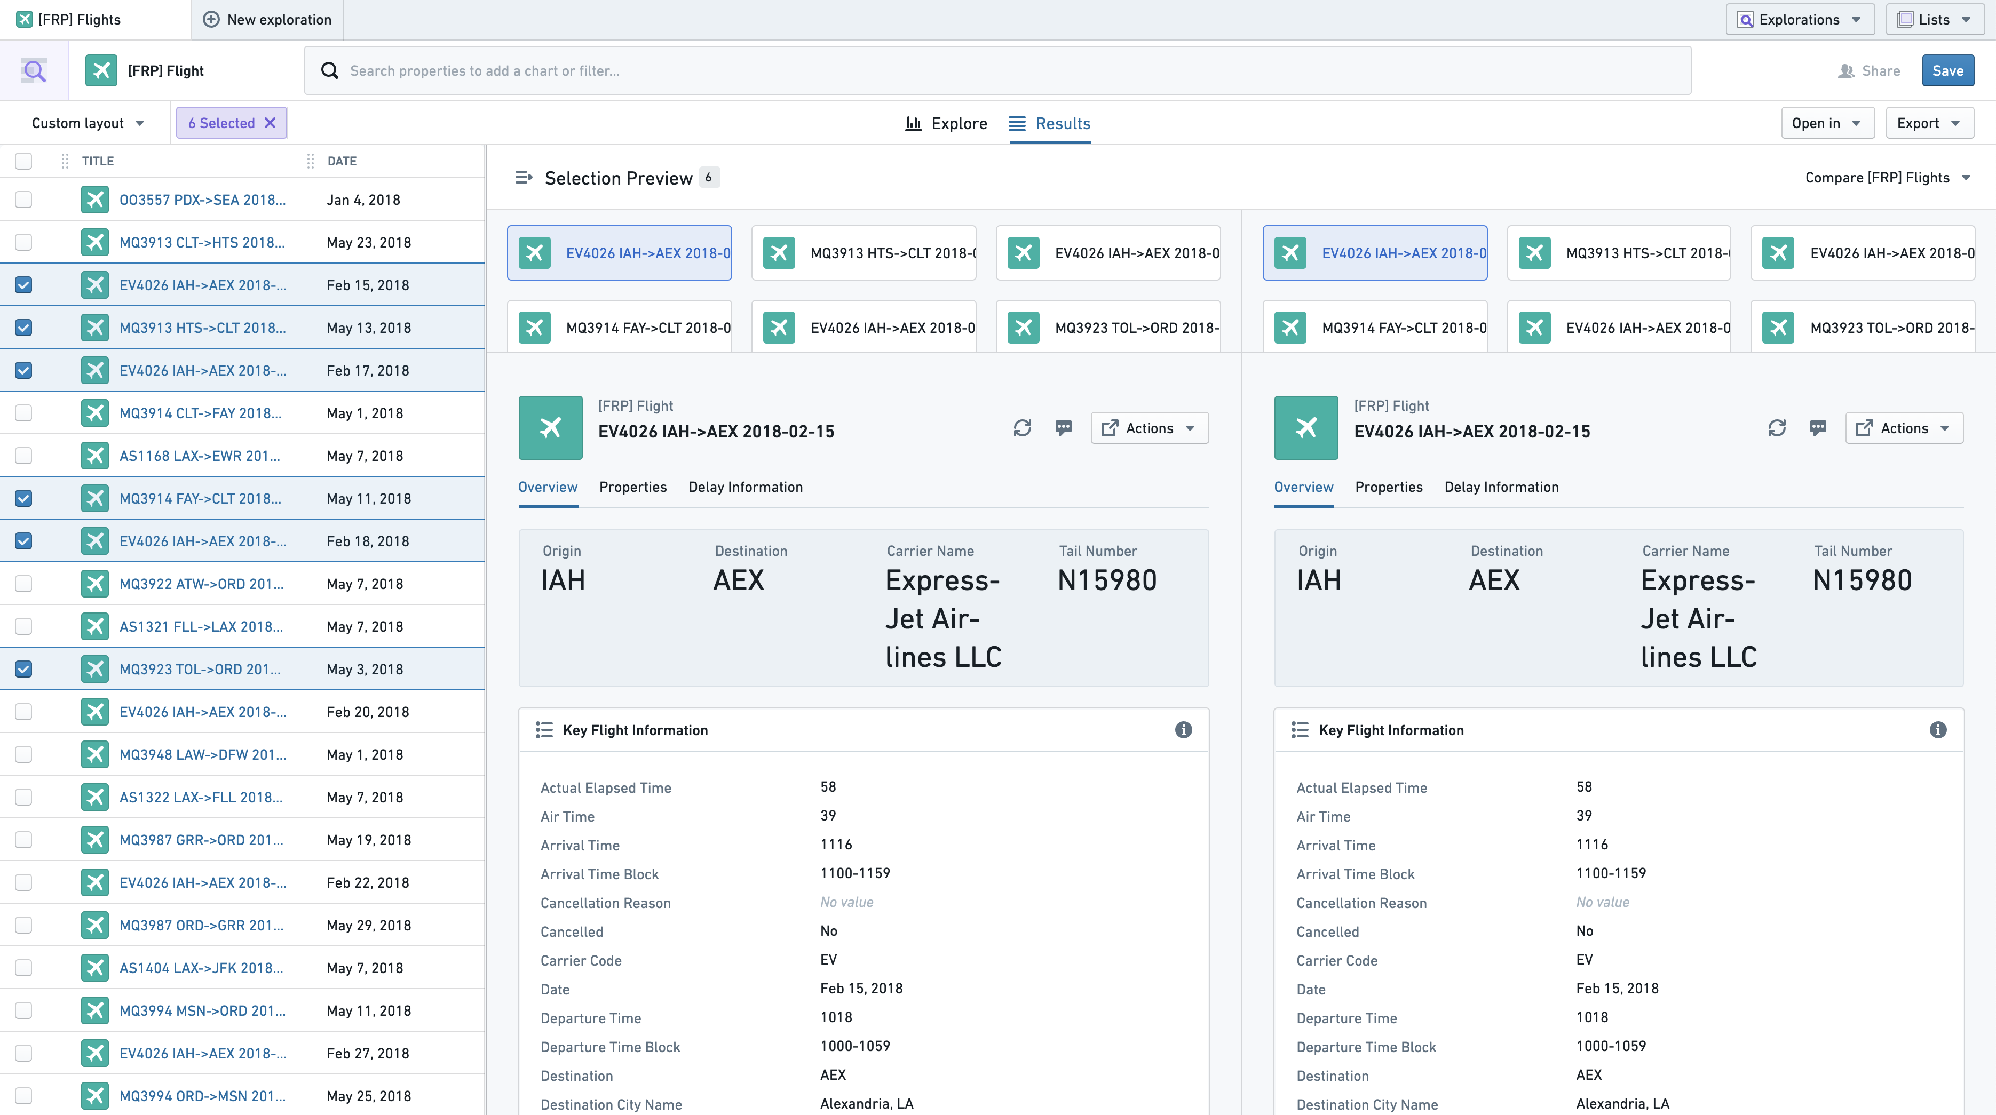Image resolution: width=1996 pixels, height=1115 pixels.
Task: Click large flight icon in right preview header
Action: 1305,427
